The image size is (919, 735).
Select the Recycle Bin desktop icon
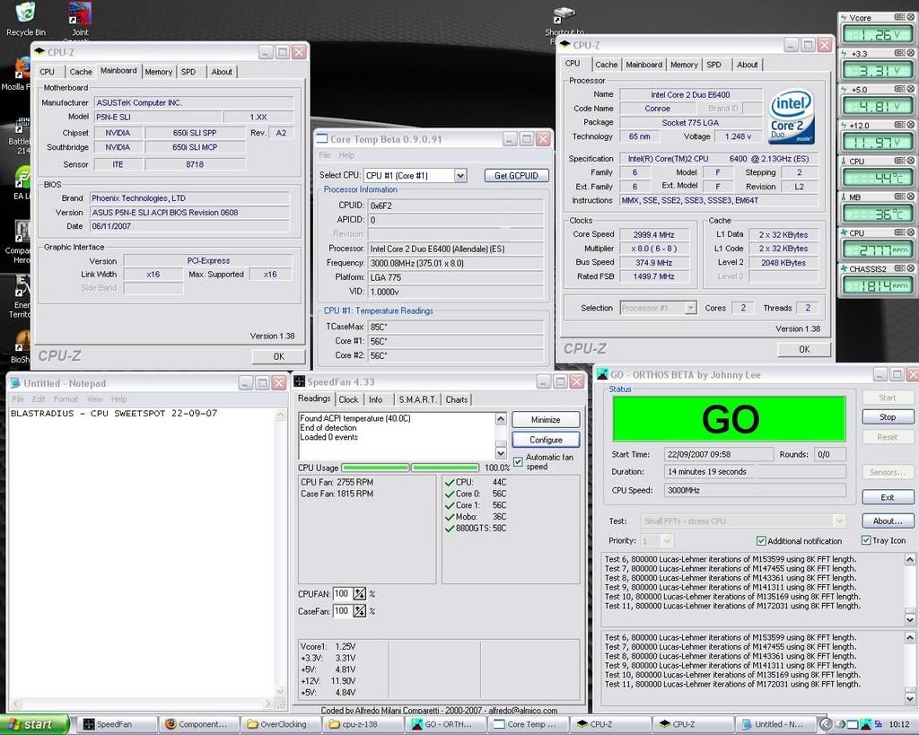pos(25,20)
